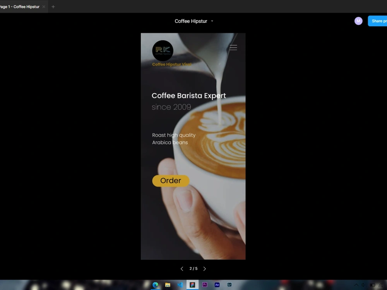
Task: Open Premiere Pro from the taskbar
Action: (205, 285)
